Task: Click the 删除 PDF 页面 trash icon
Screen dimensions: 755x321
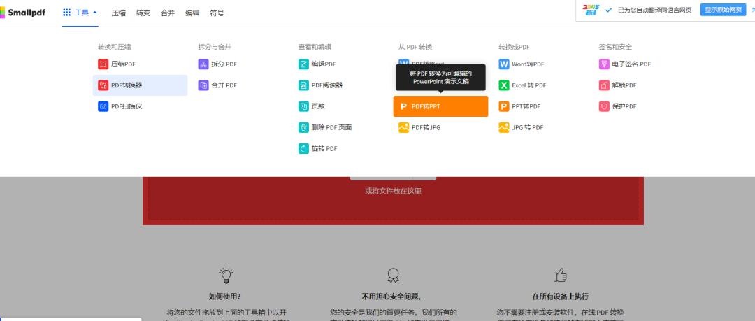Action: [x=303, y=128]
